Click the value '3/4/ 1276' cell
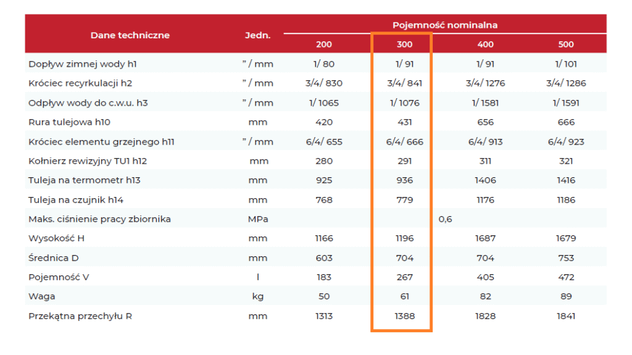Image resolution: width=632 pixels, height=355 pixels. click(485, 83)
